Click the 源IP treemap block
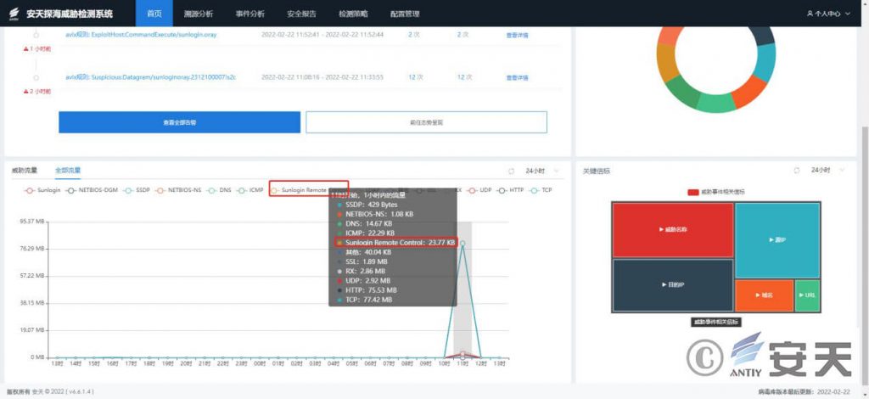The height and width of the screenshot is (399, 869). point(776,240)
